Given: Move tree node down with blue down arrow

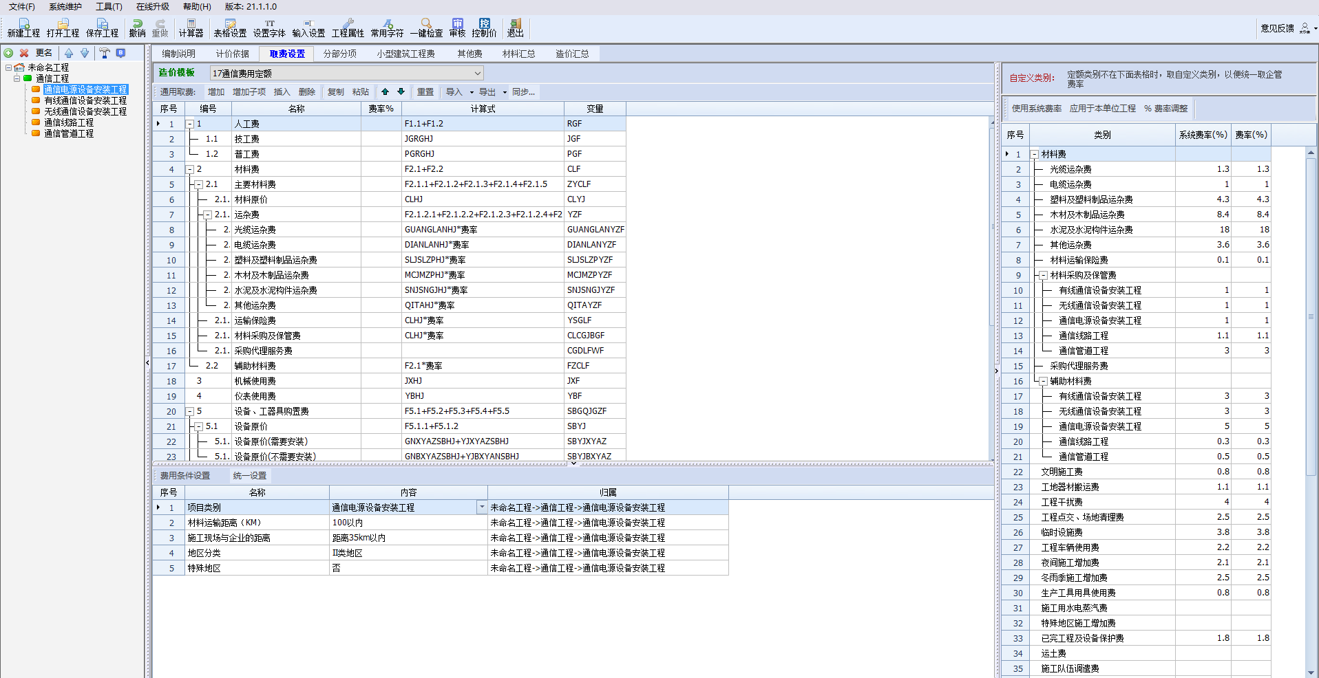Looking at the screenshot, I should coord(85,53).
